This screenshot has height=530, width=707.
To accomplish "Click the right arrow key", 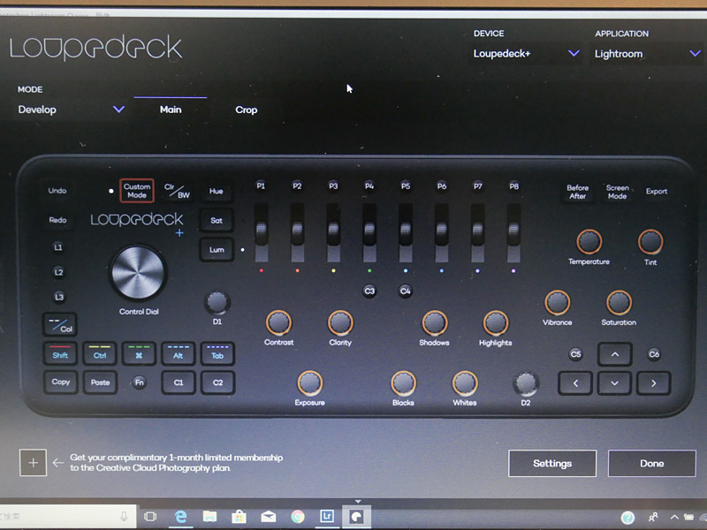I will (654, 383).
